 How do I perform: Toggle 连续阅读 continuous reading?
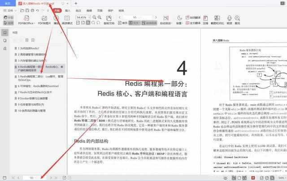149,23
